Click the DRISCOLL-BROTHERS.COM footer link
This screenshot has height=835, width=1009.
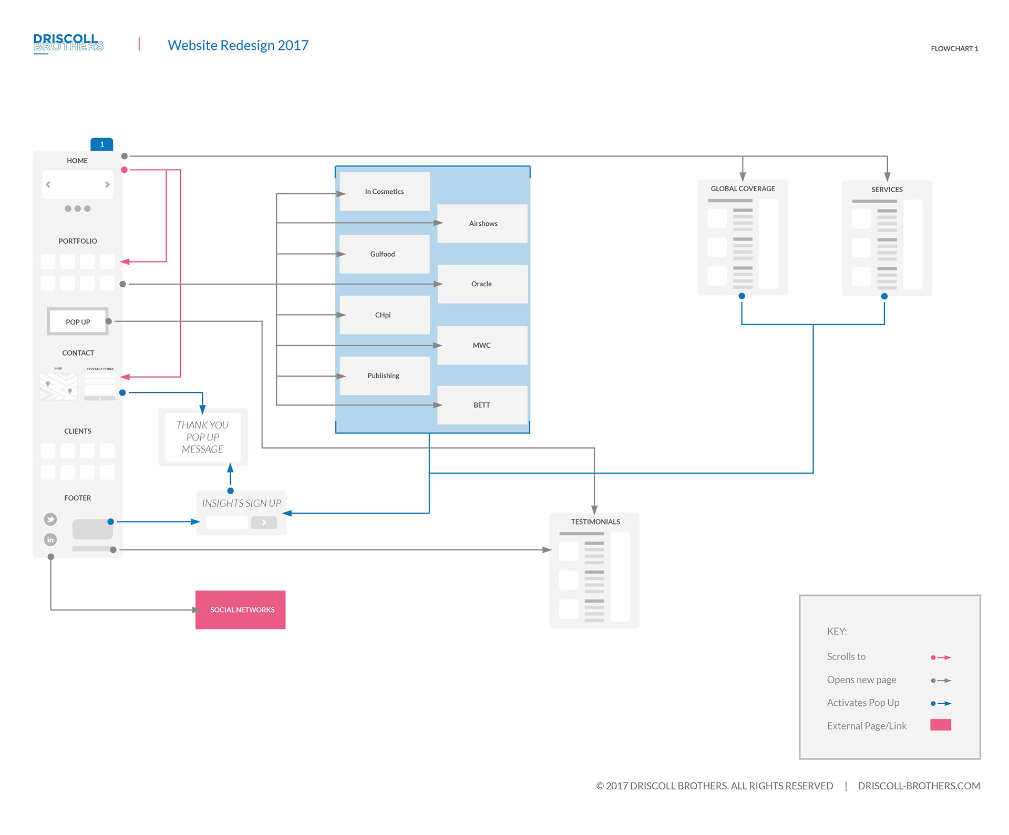pos(919,786)
